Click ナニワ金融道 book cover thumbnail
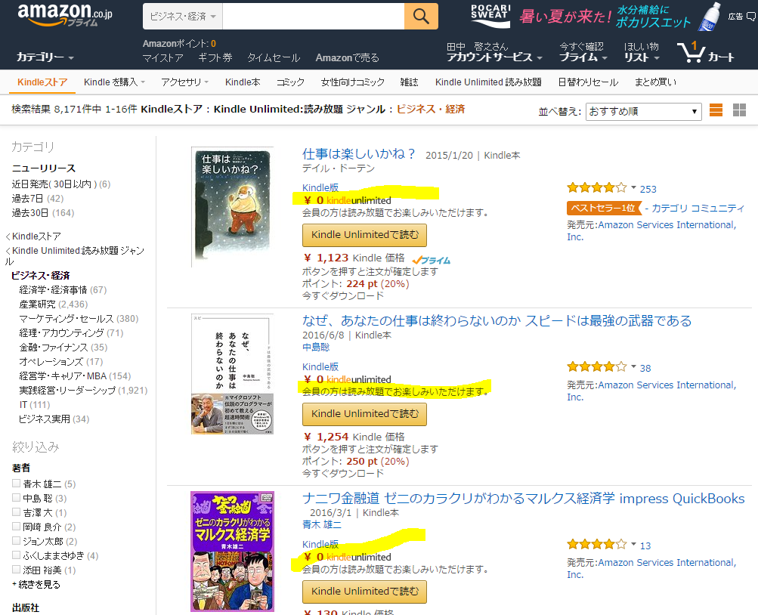This screenshot has width=758, height=615. click(x=232, y=552)
